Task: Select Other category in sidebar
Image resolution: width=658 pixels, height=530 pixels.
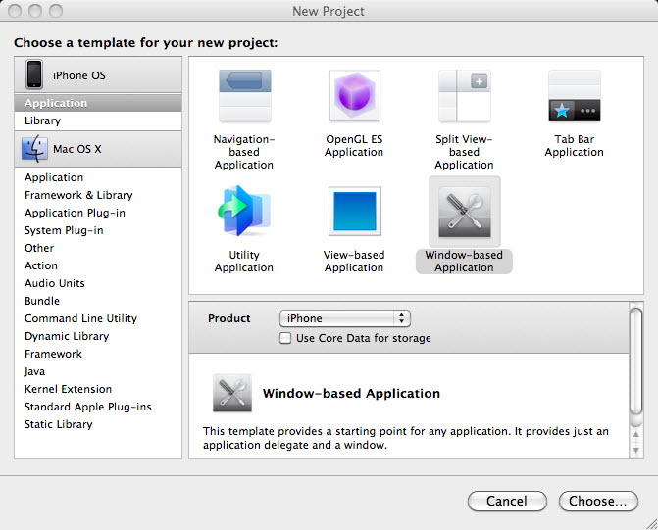Action: [x=98, y=248]
